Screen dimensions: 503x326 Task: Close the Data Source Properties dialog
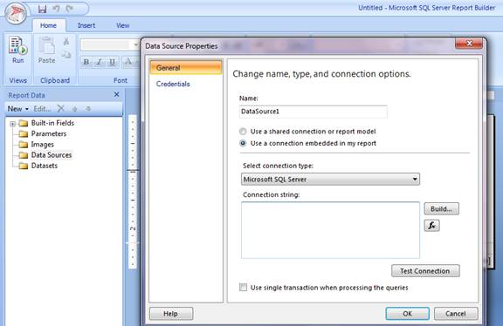(x=469, y=44)
